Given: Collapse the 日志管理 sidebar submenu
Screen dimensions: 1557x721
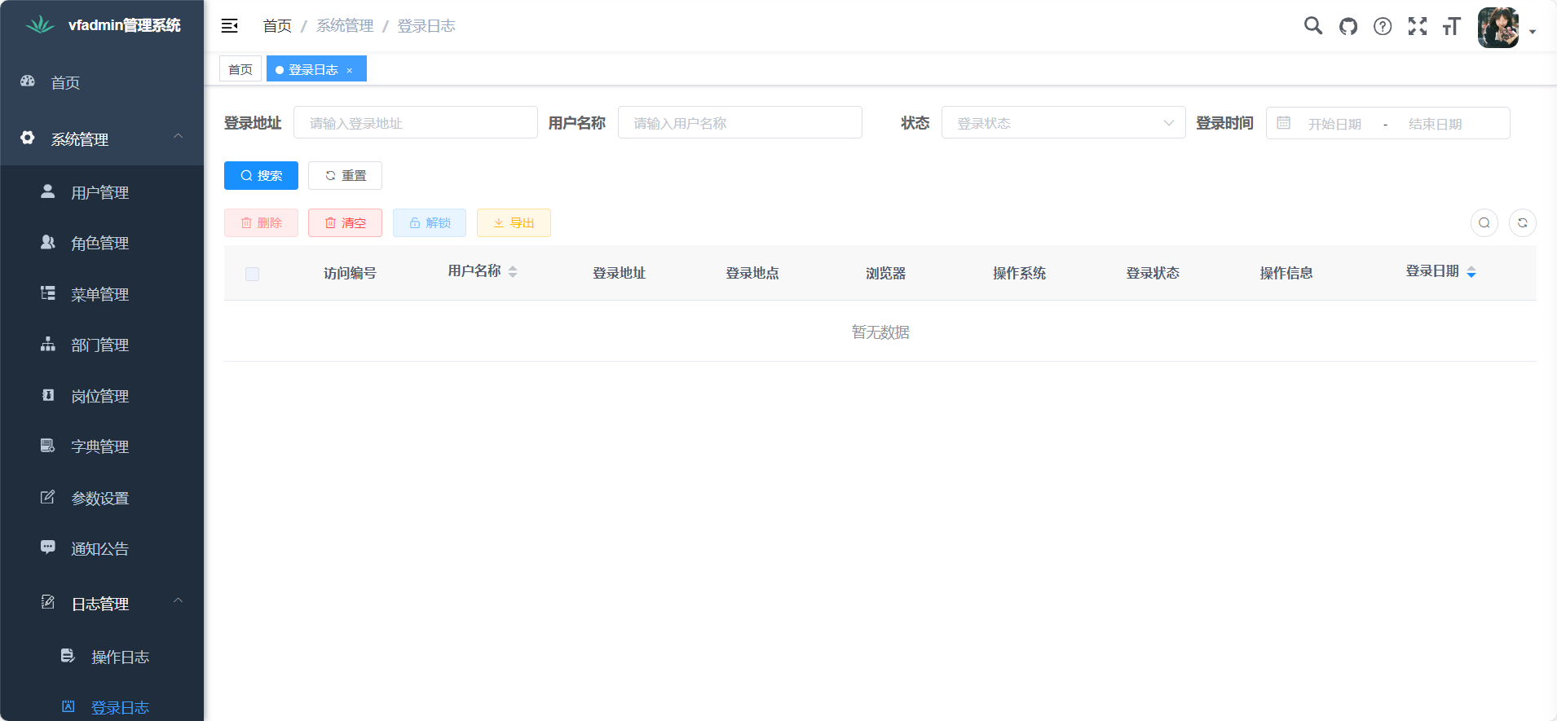Looking at the screenshot, I should click(x=102, y=604).
